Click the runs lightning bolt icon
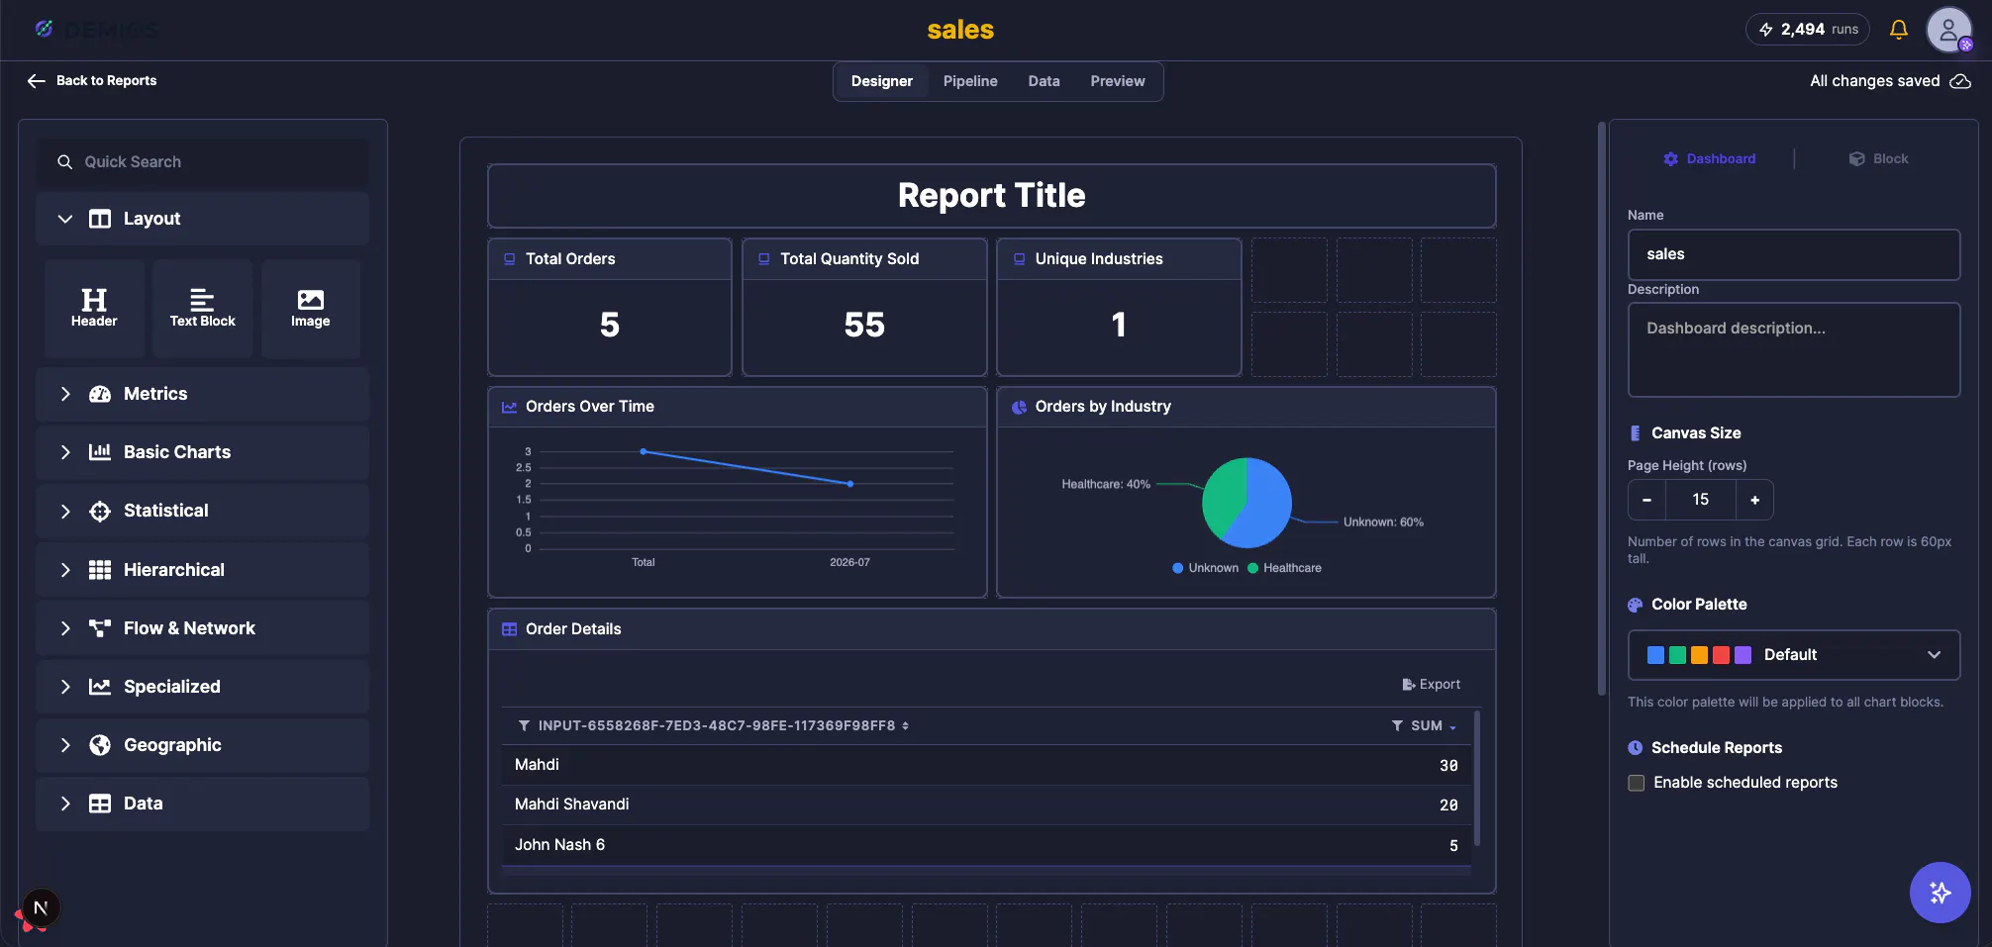 pyautogui.click(x=1765, y=30)
